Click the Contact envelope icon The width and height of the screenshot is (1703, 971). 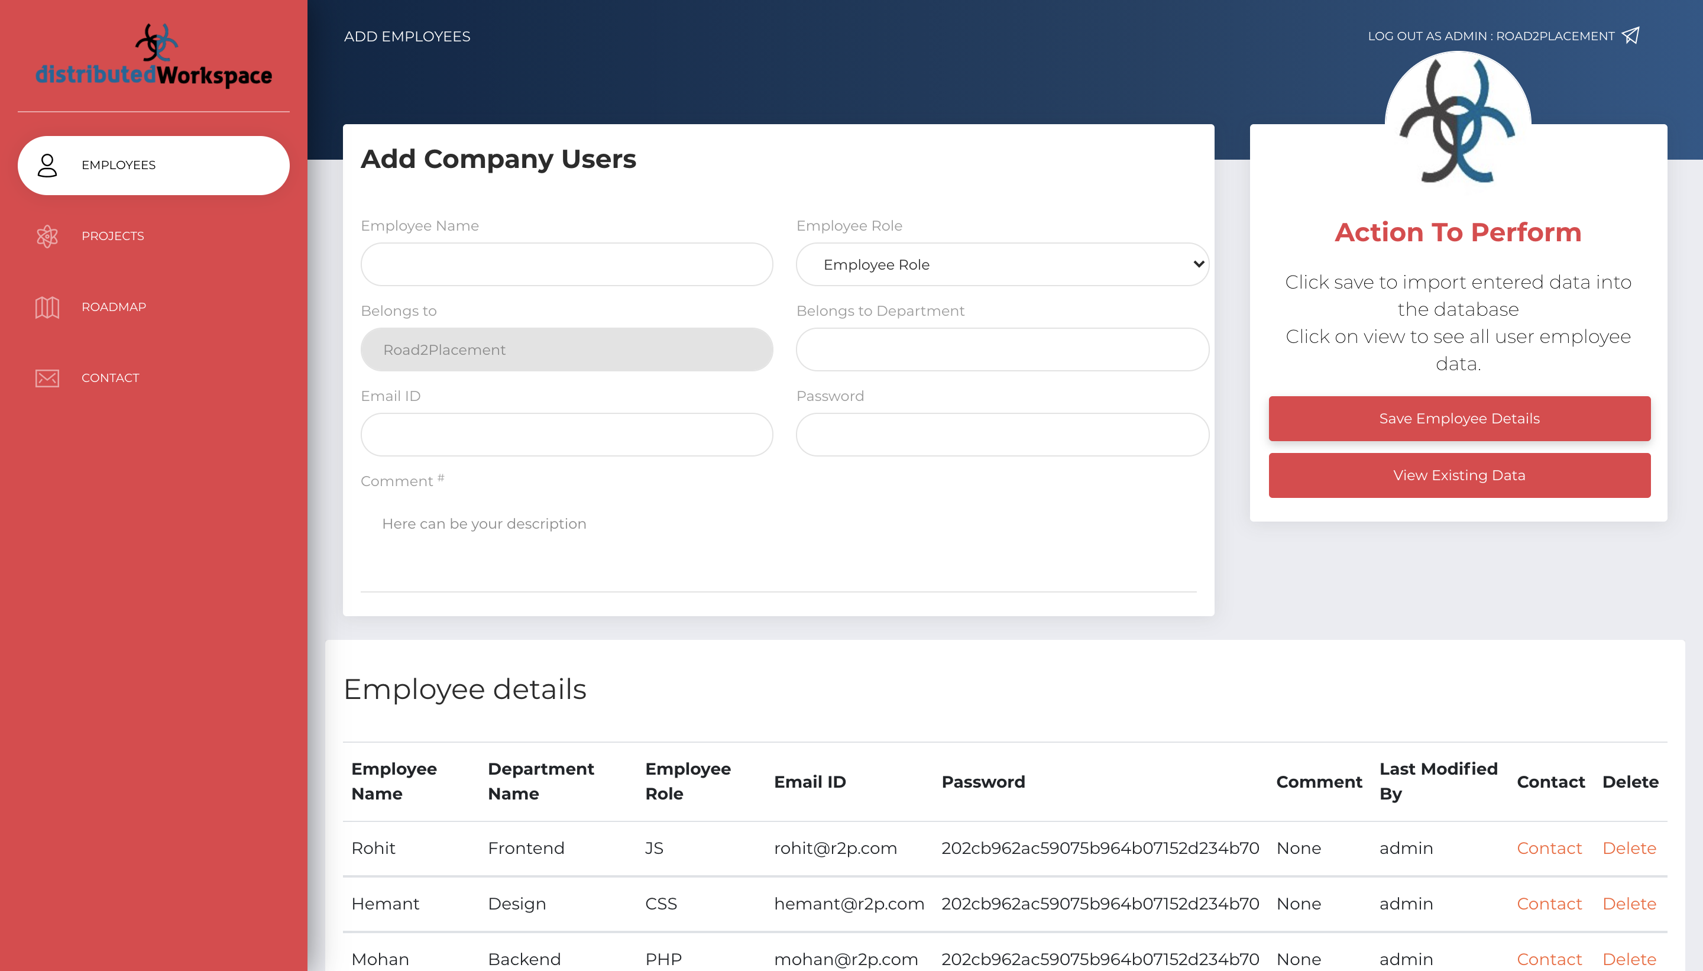tap(47, 378)
